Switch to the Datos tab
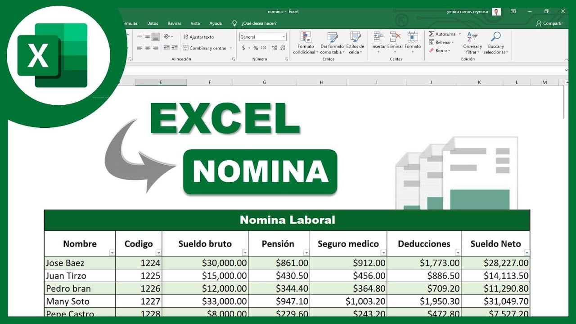 point(153,23)
